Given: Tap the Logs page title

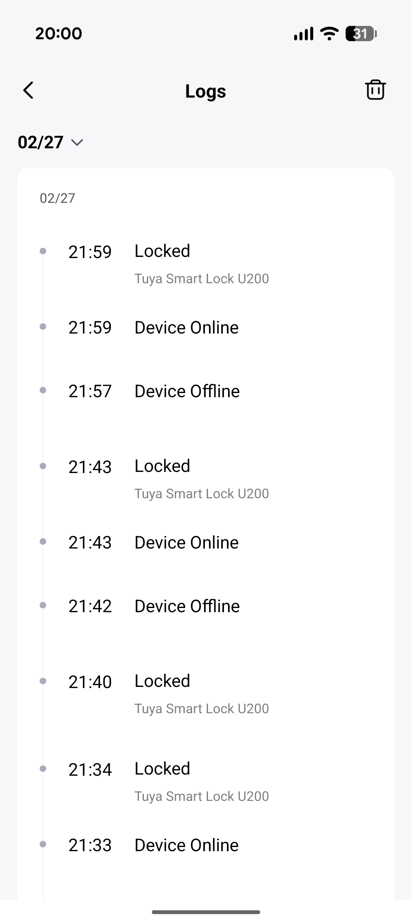Looking at the screenshot, I should tap(206, 91).
